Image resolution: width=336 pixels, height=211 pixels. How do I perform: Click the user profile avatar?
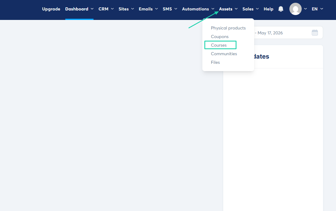click(x=296, y=9)
